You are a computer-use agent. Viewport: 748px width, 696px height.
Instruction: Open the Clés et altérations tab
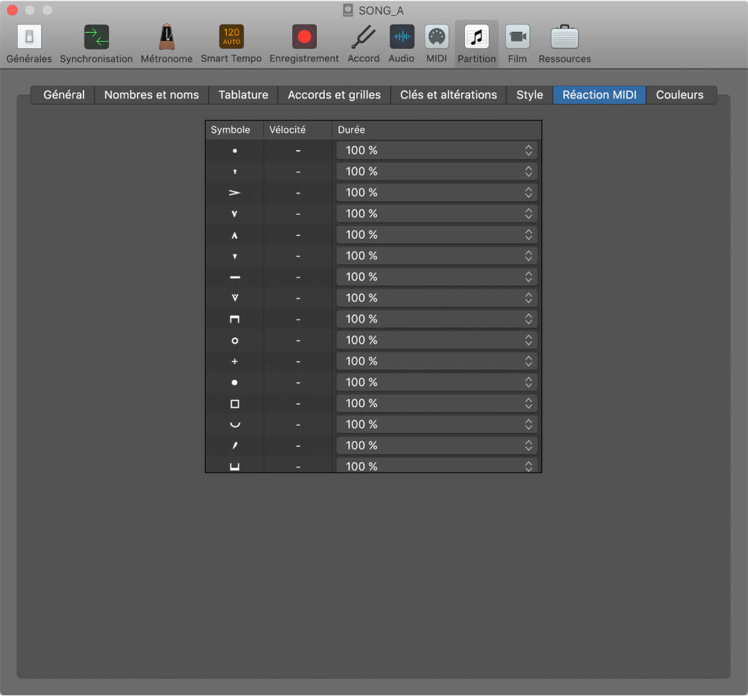(448, 95)
